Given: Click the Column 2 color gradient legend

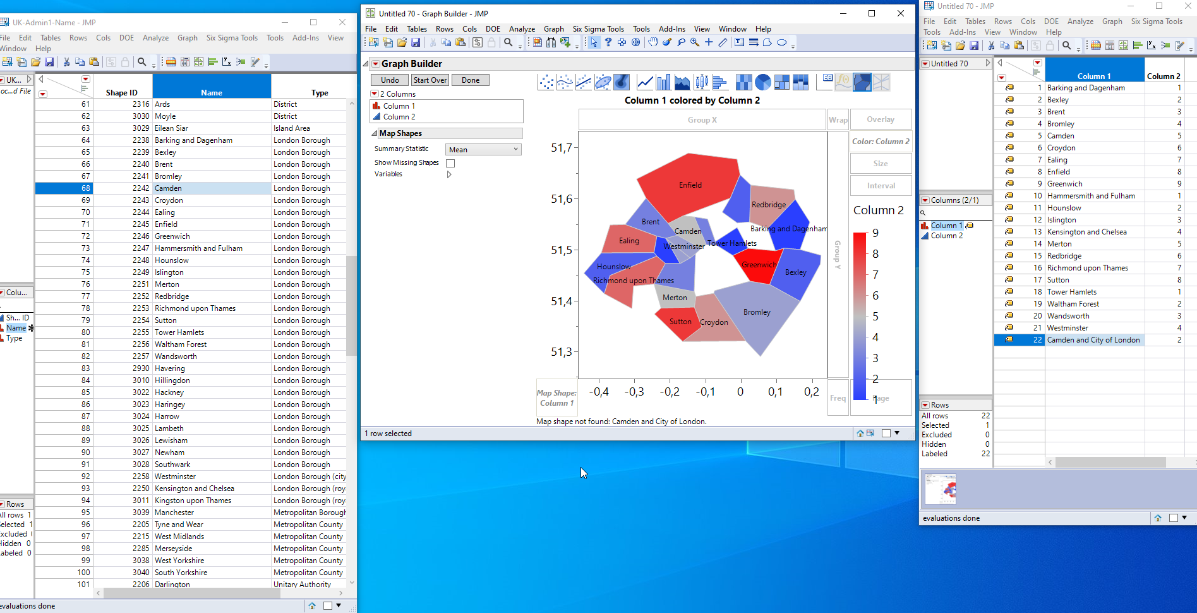Looking at the screenshot, I should 860,316.
